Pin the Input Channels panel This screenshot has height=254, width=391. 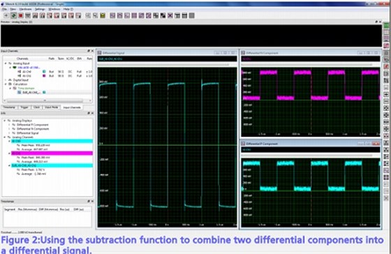tap(89, 51)
